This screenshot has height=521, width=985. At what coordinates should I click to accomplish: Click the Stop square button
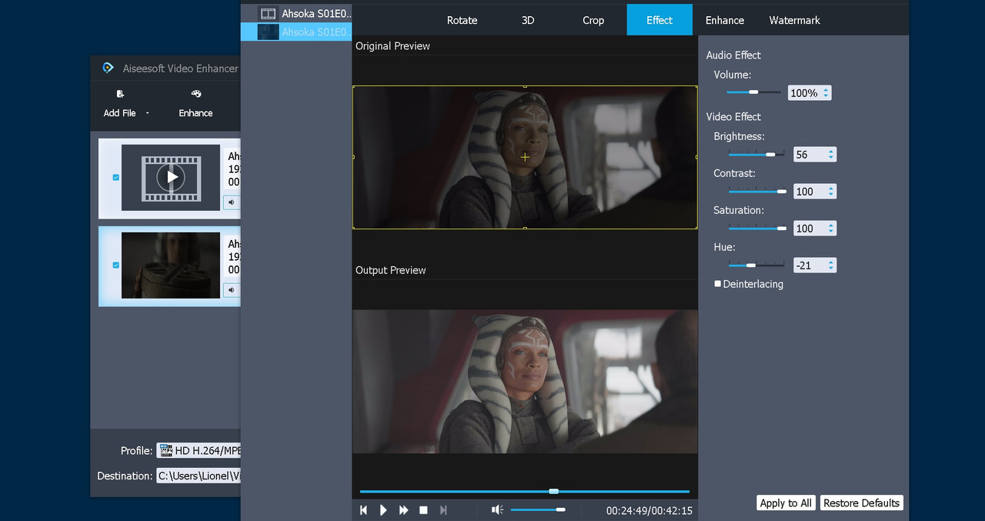pyautogui.click(x=423, y=510)
